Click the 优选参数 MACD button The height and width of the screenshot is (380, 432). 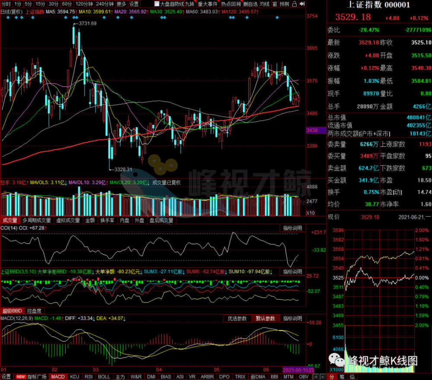(237, 318)
